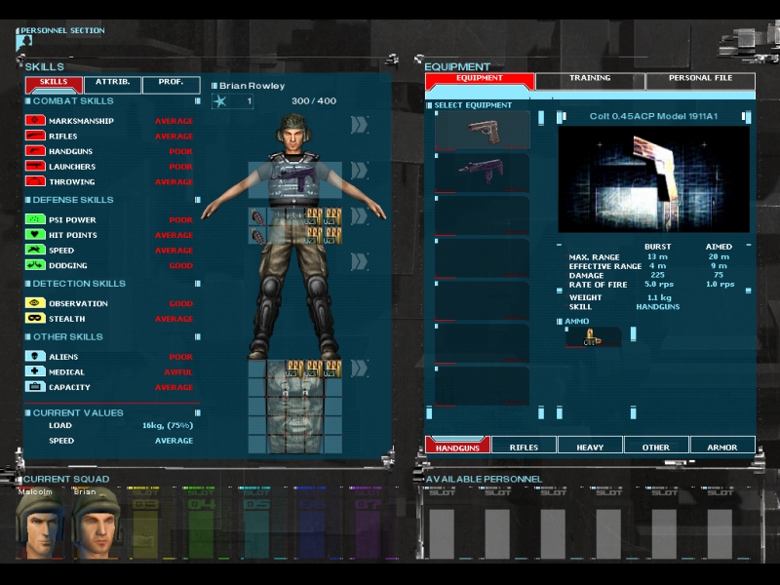Screen dimensions: 780x585
Task: Click the Marksmanship skill icon
Action: pyautogui.click(x=36, y=121)
